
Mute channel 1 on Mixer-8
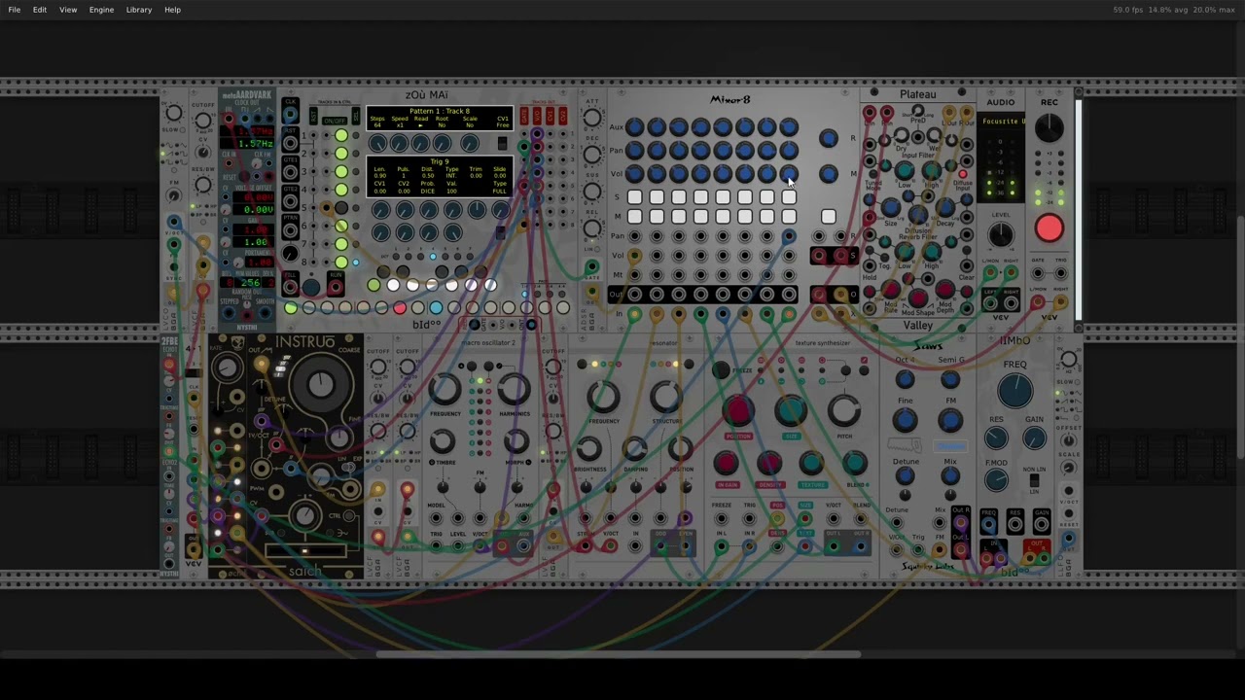pos(634,217)
